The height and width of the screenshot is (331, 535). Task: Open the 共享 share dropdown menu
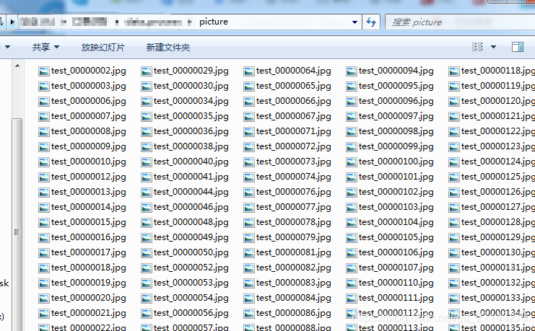(45, 47)
